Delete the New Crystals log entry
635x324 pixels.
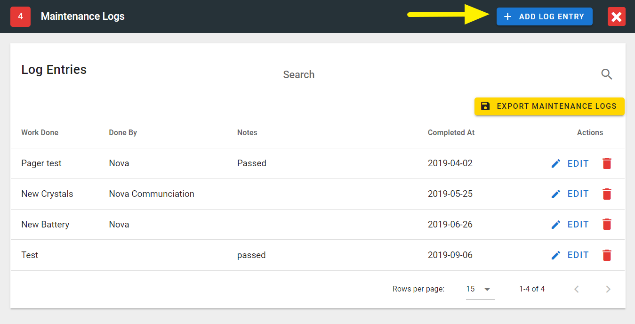pyautogui.click(x=607, y=194)
